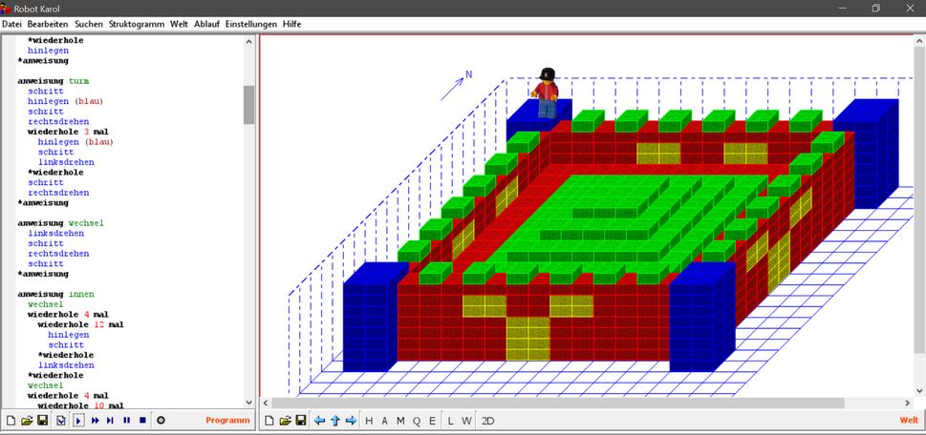Save the program with the disk icon

coord(43,420)
